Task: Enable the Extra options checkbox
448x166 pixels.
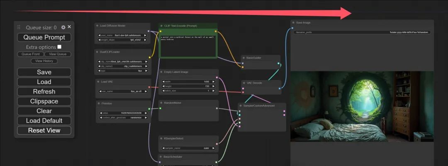Action: [59, 47]
